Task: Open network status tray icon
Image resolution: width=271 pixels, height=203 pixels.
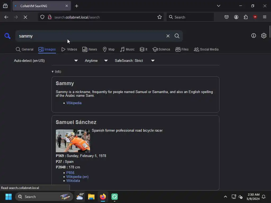Action: [234, 197]
